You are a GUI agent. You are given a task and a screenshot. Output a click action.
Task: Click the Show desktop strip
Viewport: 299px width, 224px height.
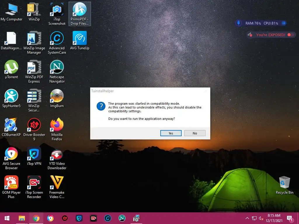tap(298, 218)
